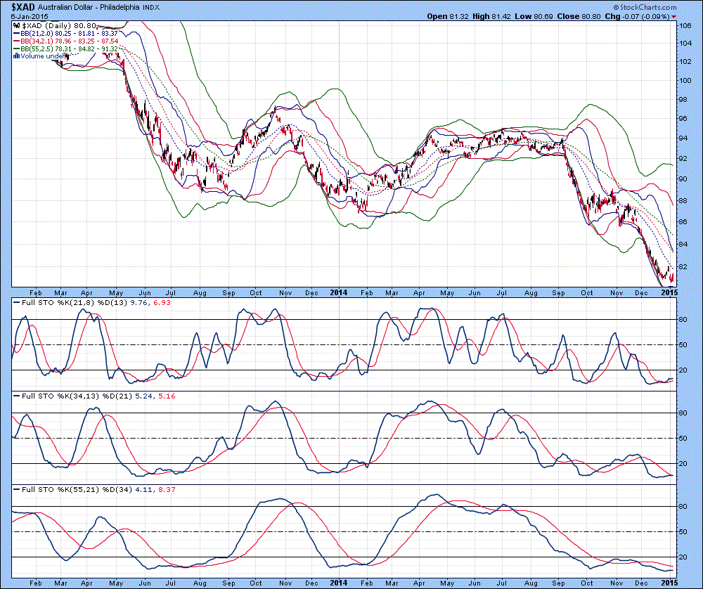This screenshot has width=703, height=589.
Task: Click the 6-Jan-2015 date label
Action: 19,16
